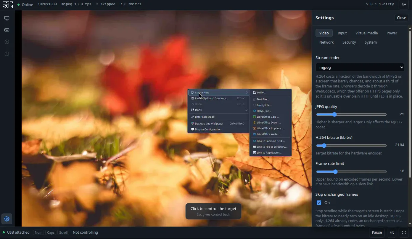Click the power icon in the left sidebar
Image resolution: width=412 pixels, height=239 pixels.
click(7, 54)
